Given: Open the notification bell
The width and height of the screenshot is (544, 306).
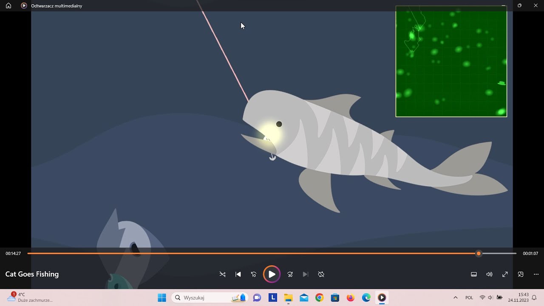Looking at the screenshot, I should pyautogui.click(x=534, y=297).
